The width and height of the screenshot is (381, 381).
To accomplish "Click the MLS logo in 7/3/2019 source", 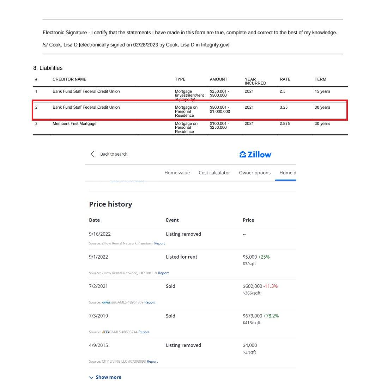I will tap(105, 332).
